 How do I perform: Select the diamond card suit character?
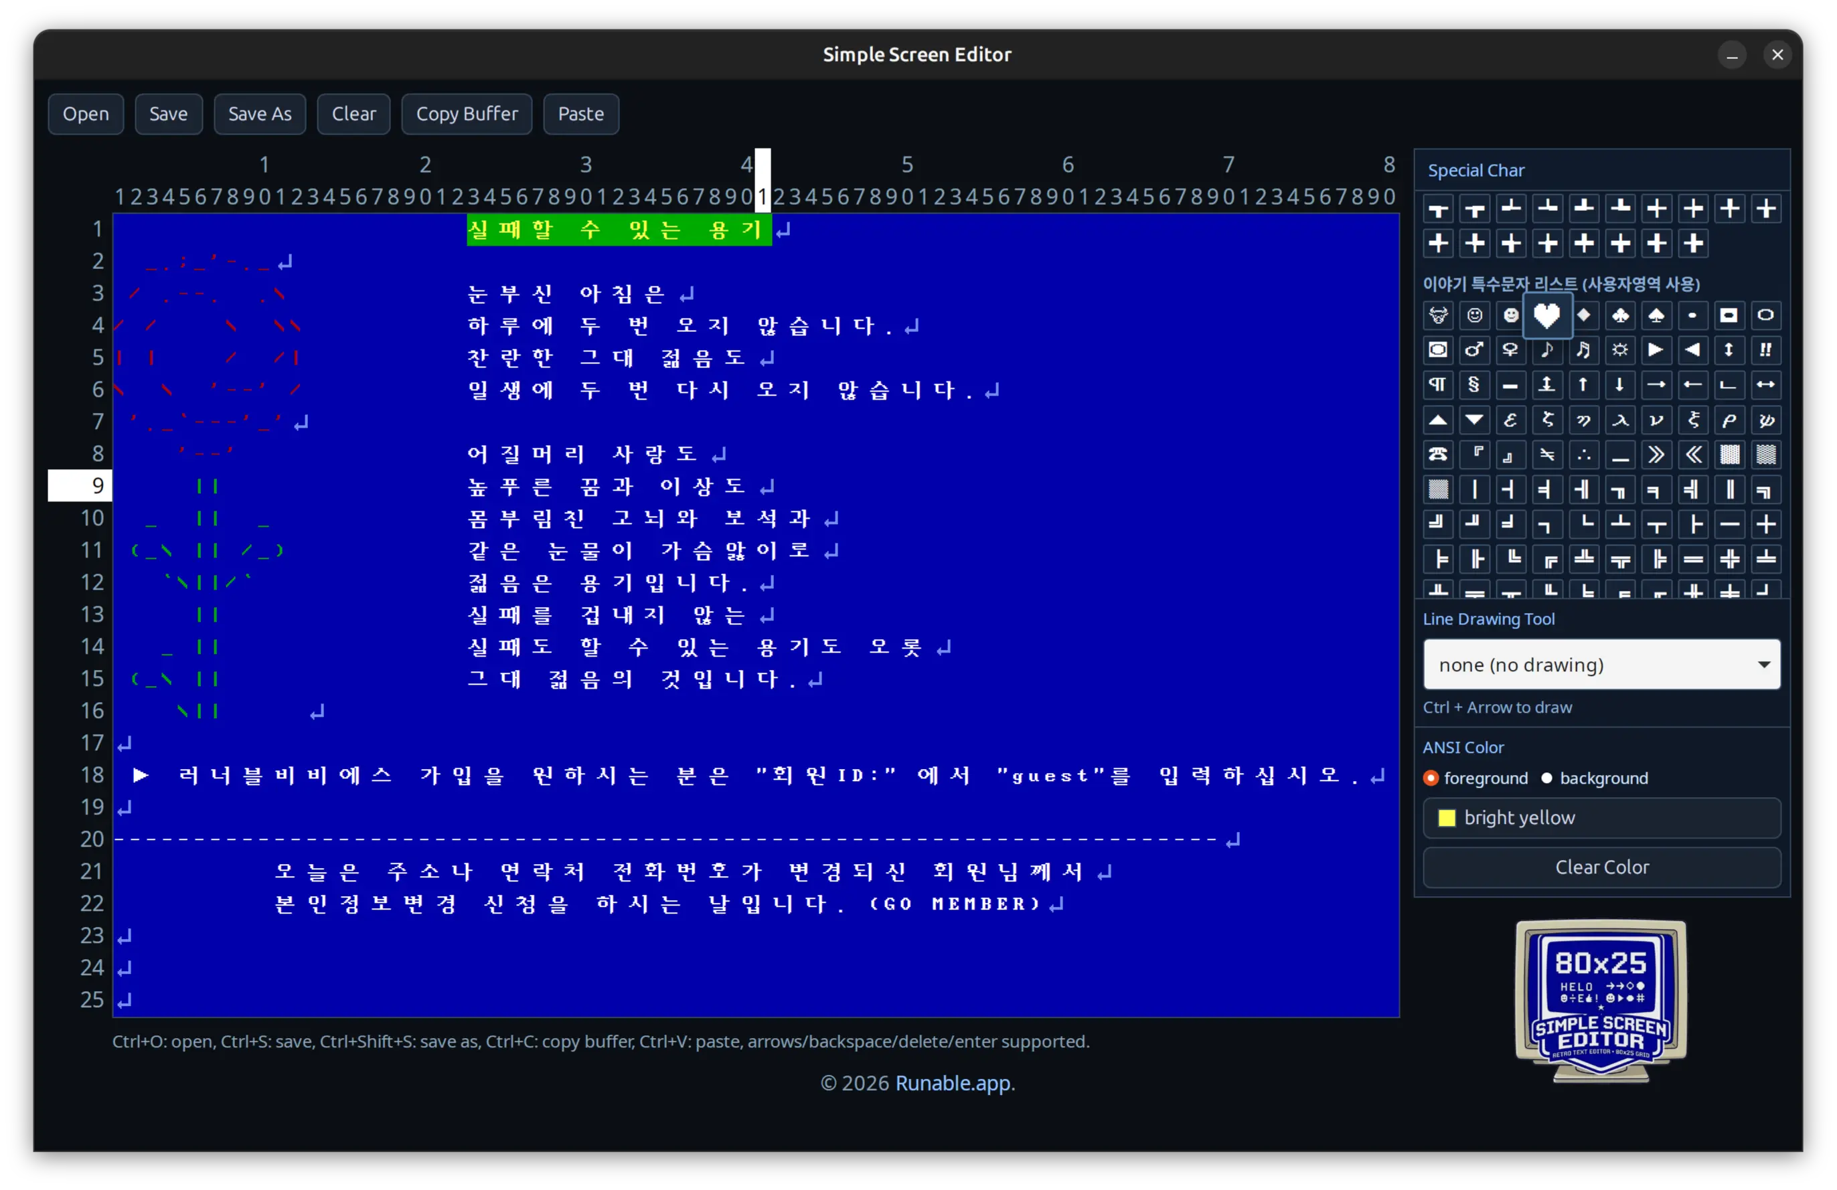click(1584, 316)
